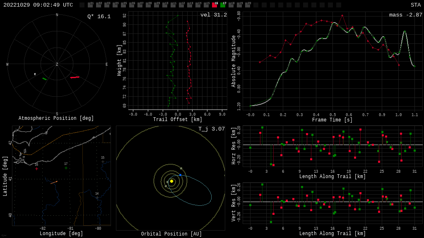Viewport: 424px width, 238px height.
Task: Click the T_j 3.07 value
Action: pyautogui.click(x=212, y=129)
